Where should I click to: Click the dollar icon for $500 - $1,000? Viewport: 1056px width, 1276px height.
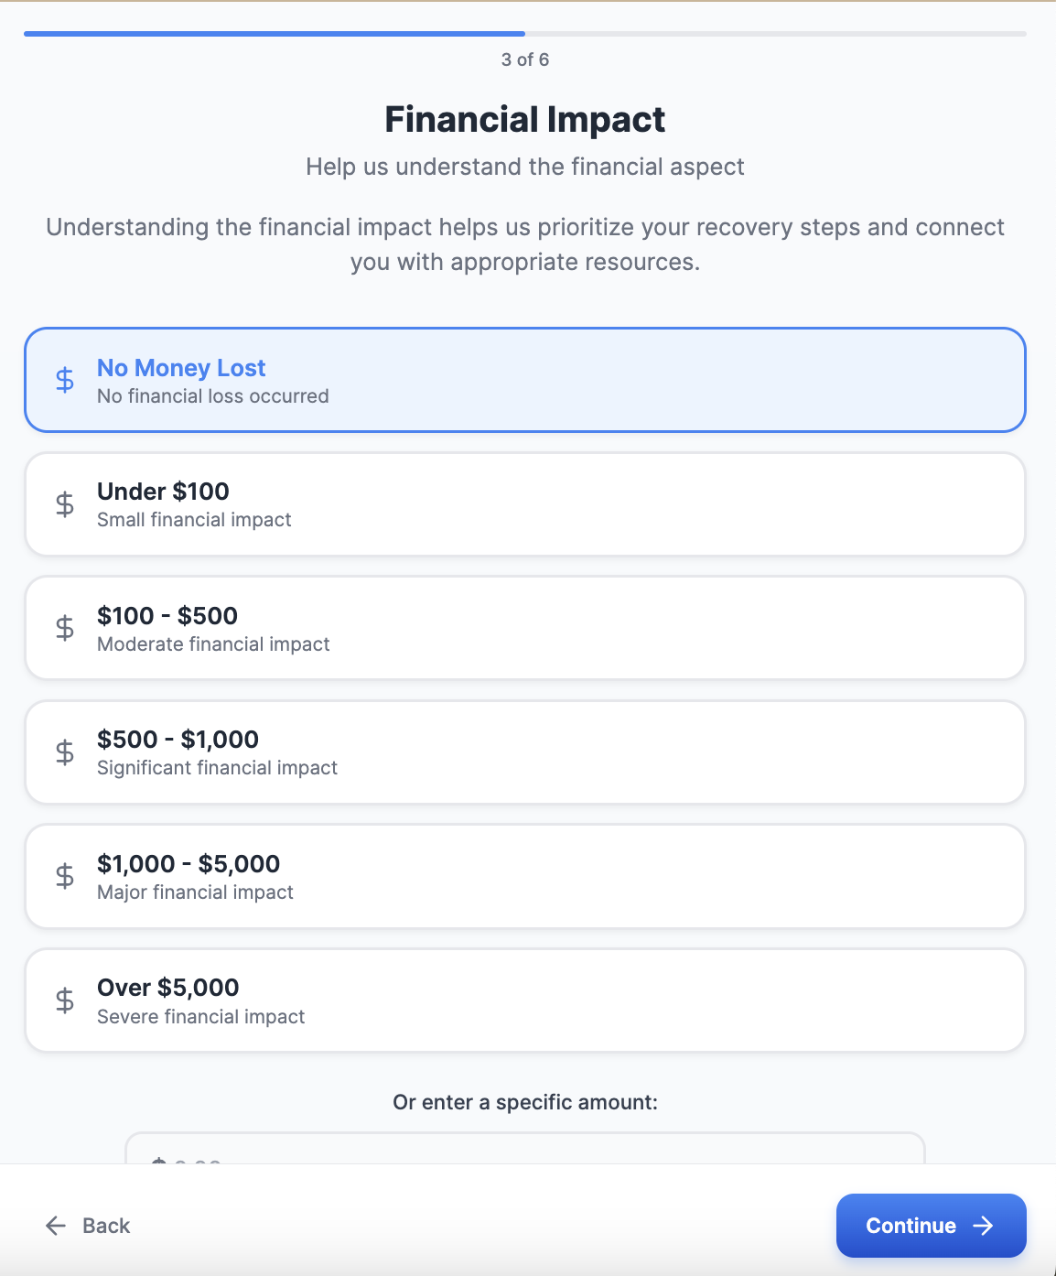pyautogui.click(x=65, y=752)
